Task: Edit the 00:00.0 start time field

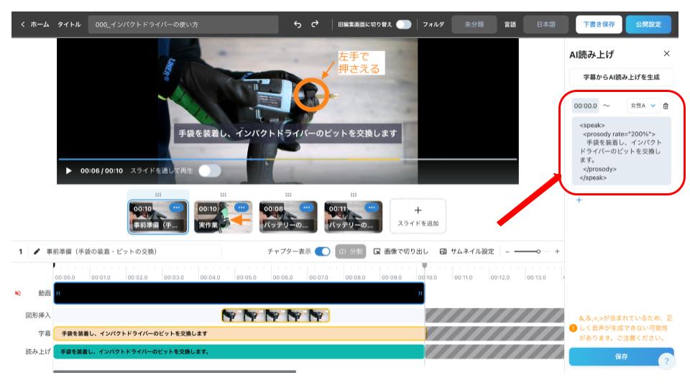Action: [585, 106]
